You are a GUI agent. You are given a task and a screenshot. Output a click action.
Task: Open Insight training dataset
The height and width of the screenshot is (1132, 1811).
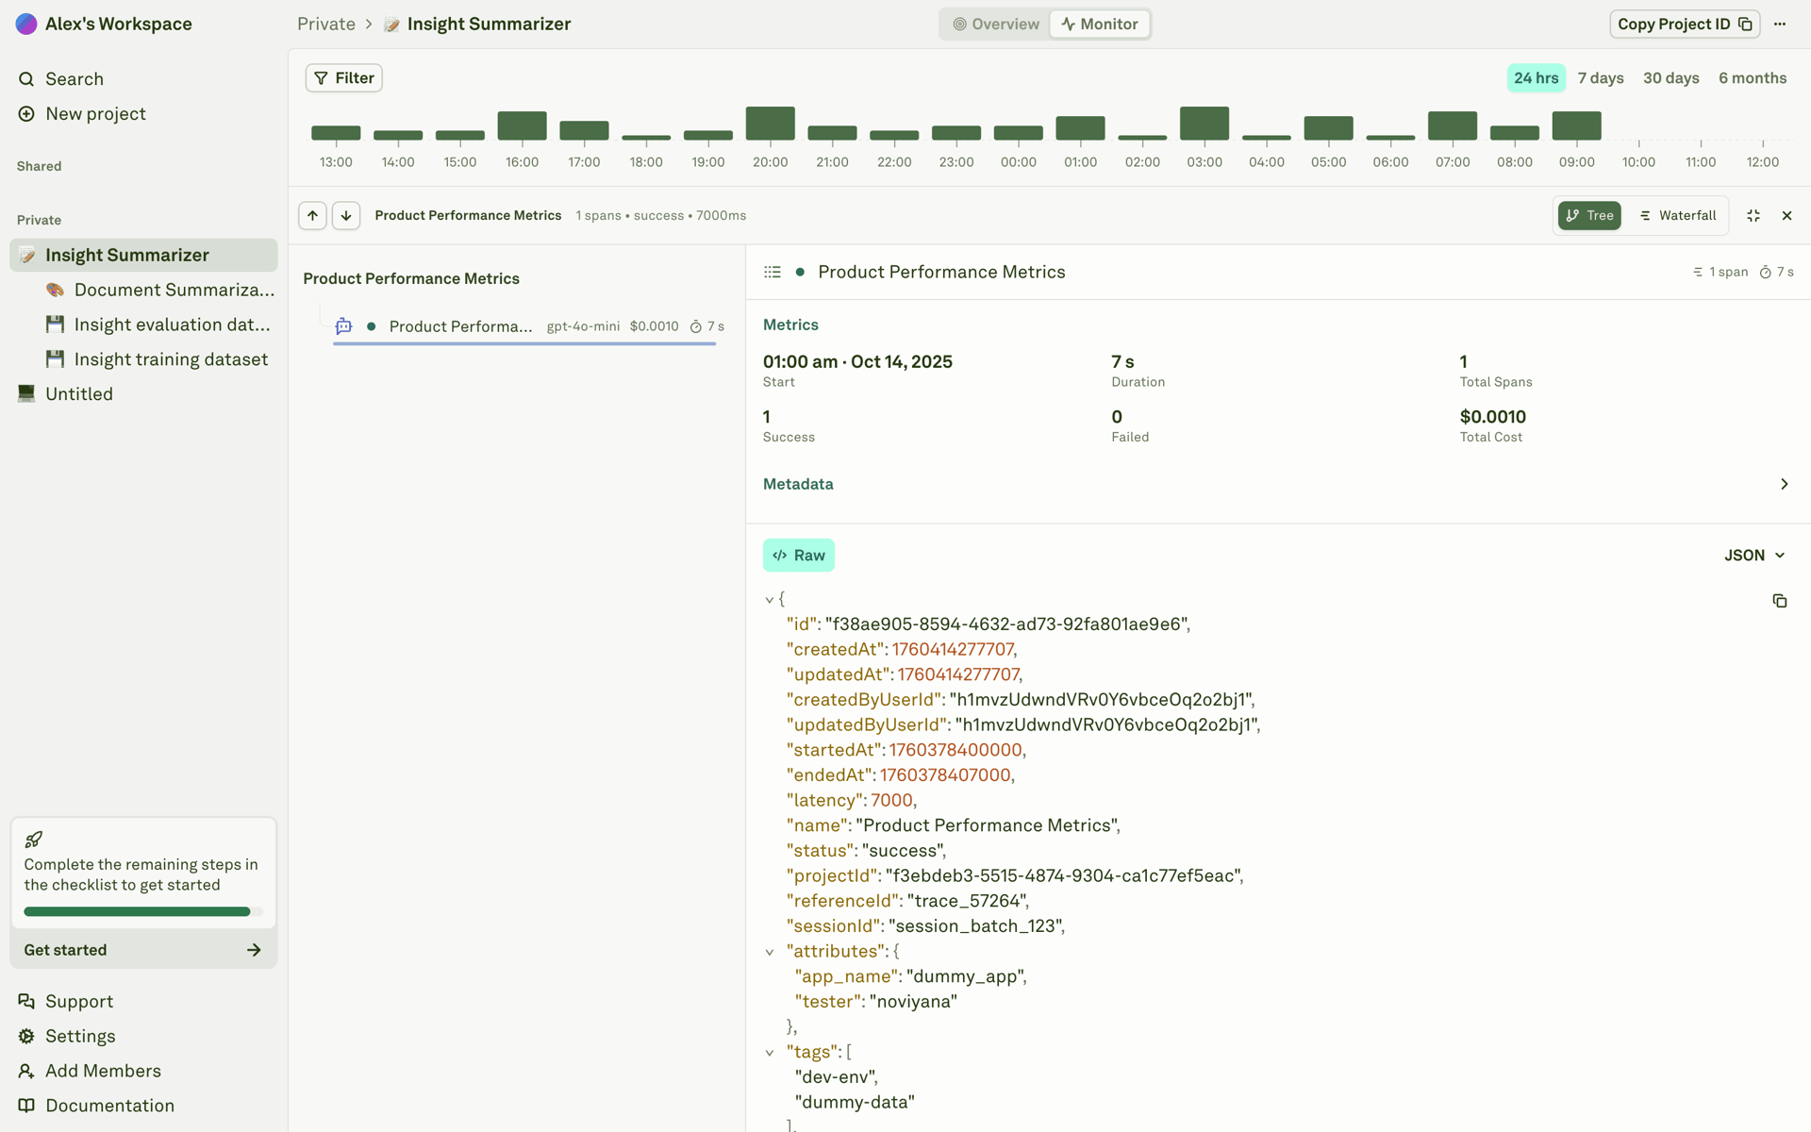tap(157, 360)
